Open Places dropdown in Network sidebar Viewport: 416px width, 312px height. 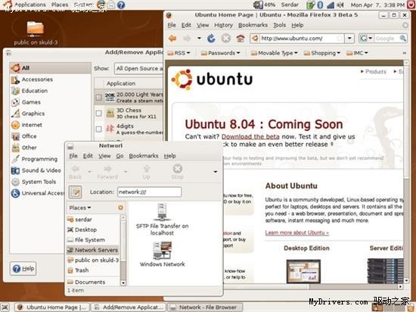click(x=80, y=207)
